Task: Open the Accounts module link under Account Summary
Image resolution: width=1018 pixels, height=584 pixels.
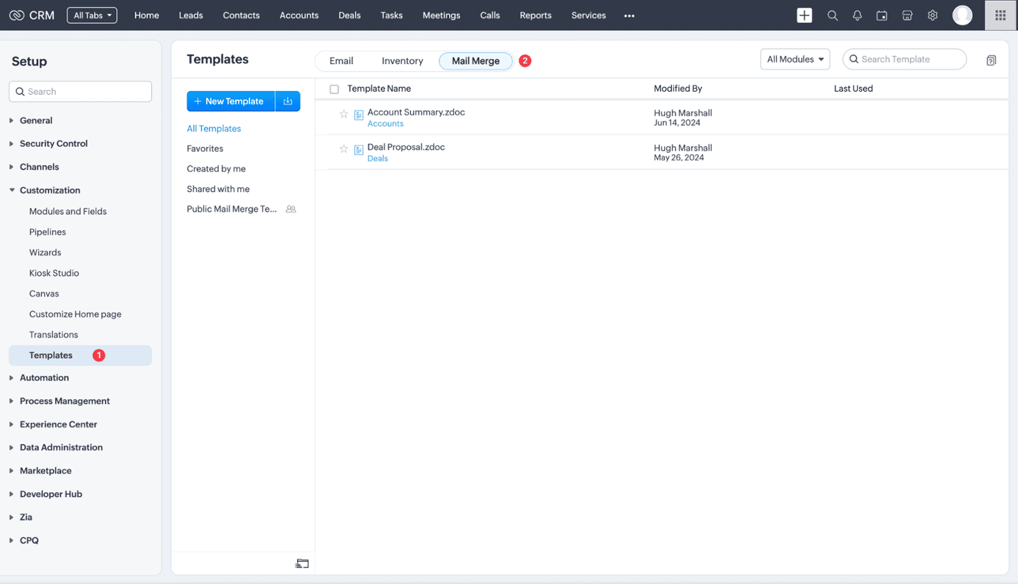Action: (385, 124)
